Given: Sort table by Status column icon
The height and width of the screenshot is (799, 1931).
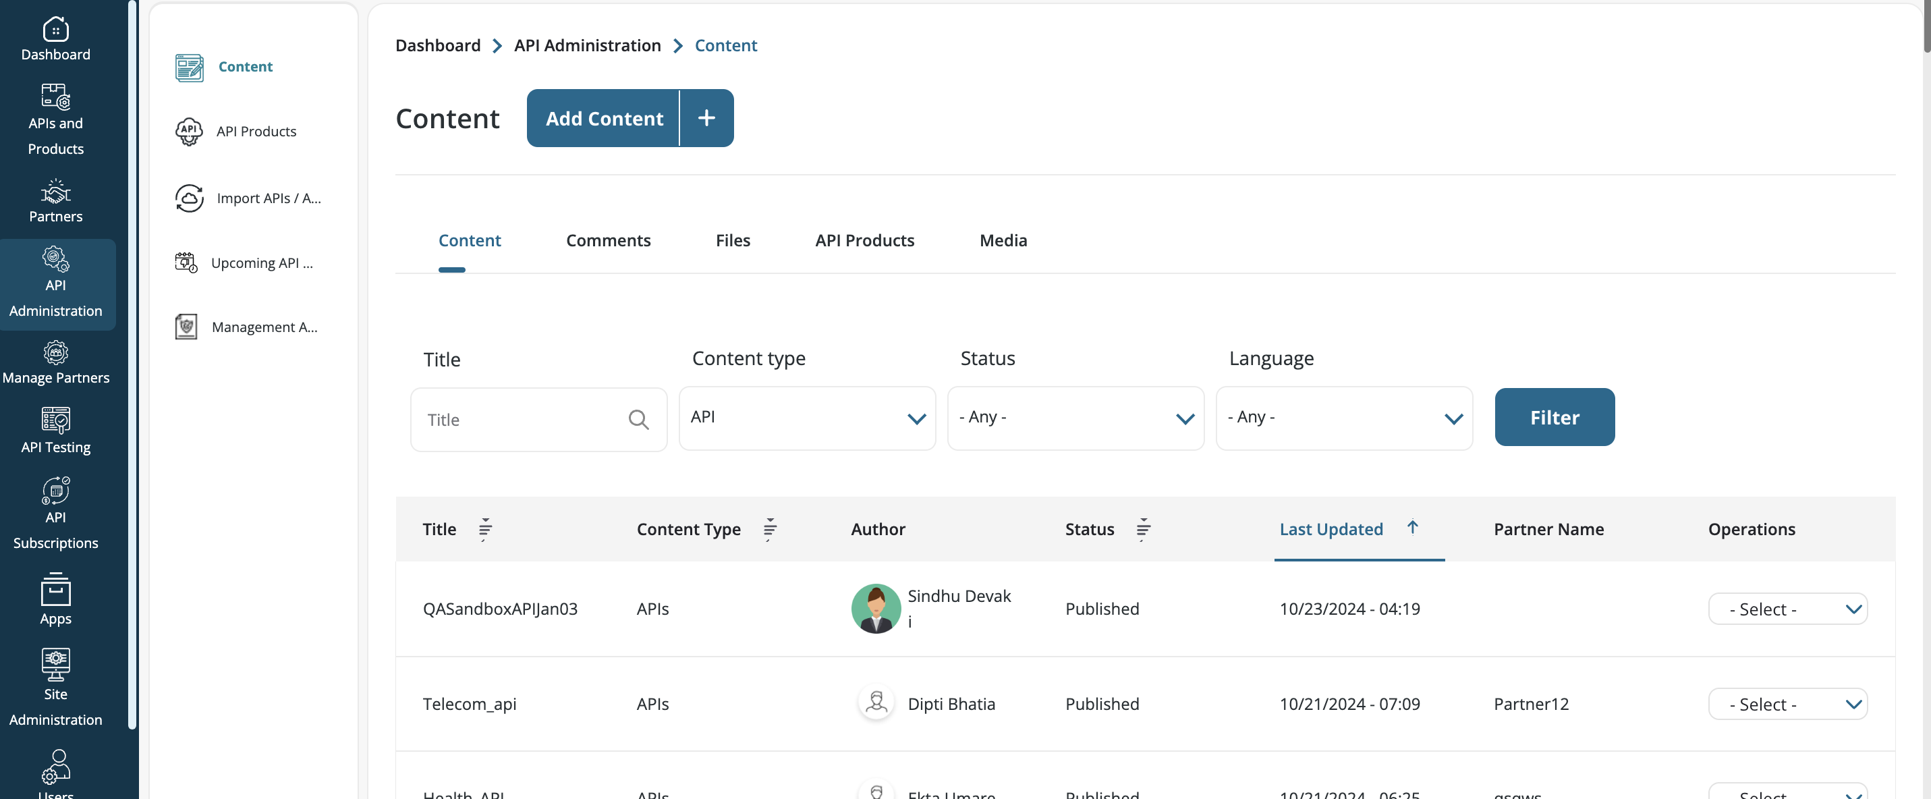Looking at the screenshot, I should click(1143, 529).
